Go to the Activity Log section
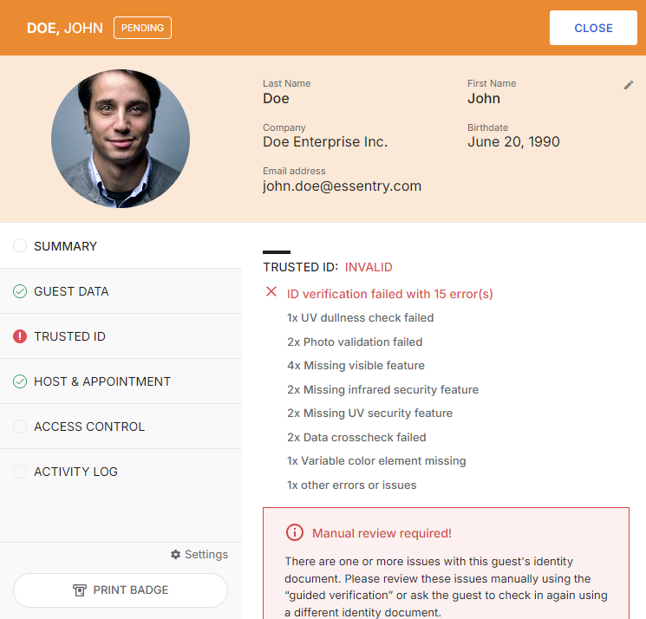Viewport: 646px width, 619px height. click(x=121, y=471)
